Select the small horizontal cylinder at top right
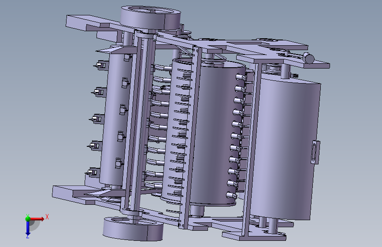This screenshot has height=247, width=382. [x=308, y=58]
